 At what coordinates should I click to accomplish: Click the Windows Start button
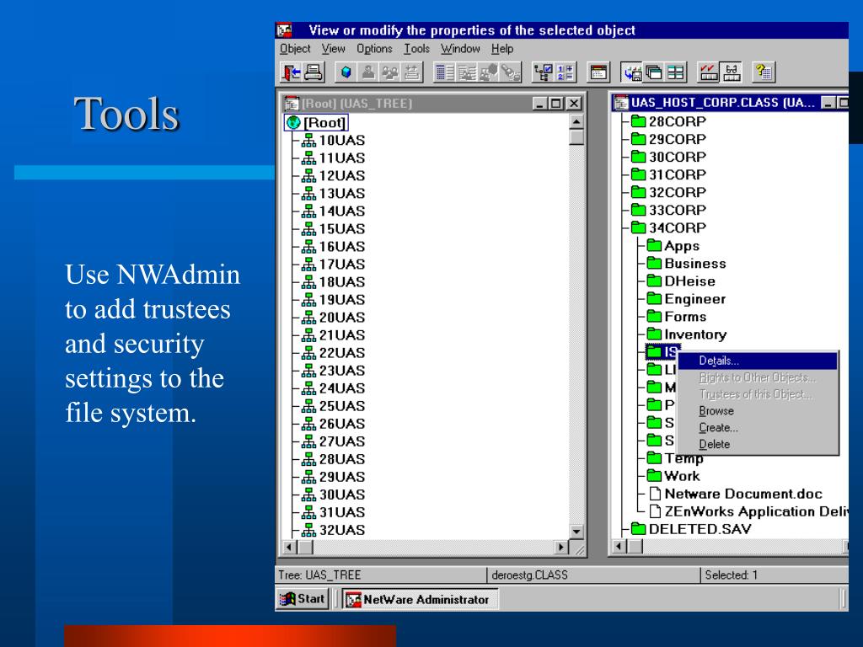pyautogui.click(x=303, y=599)
